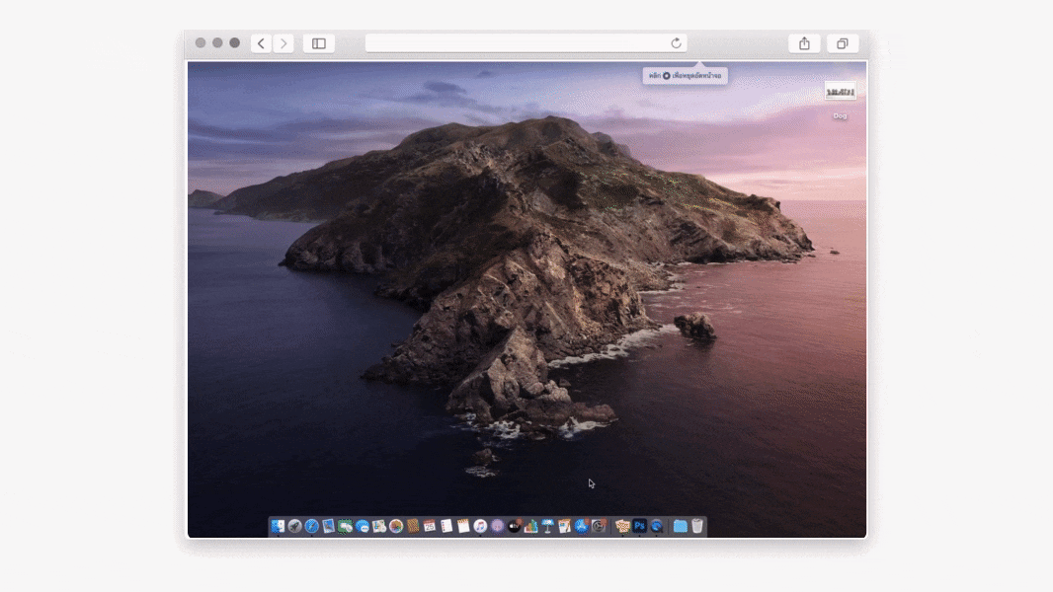The image size is (1053, 592).
Task: Show the tab overview button
Action: coord(843,43)
